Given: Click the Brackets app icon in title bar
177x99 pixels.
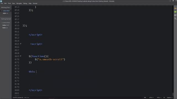Looking at the screenshot, I should [x=1, y=1].
